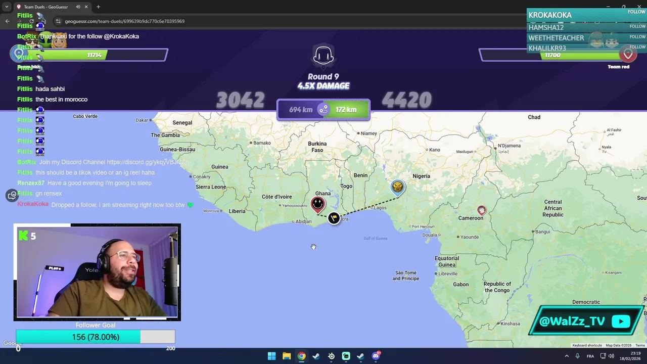This screenshot has height=364, width=647.
Task: Open the green streaming app taskbar icon
Action: click(x=346, y=356)
